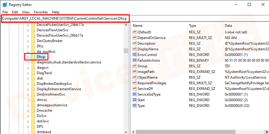The width and height of the screenshot is (269, 134).
Task: Click the Start DWORD value icon
Action: (x=134, y=100)
